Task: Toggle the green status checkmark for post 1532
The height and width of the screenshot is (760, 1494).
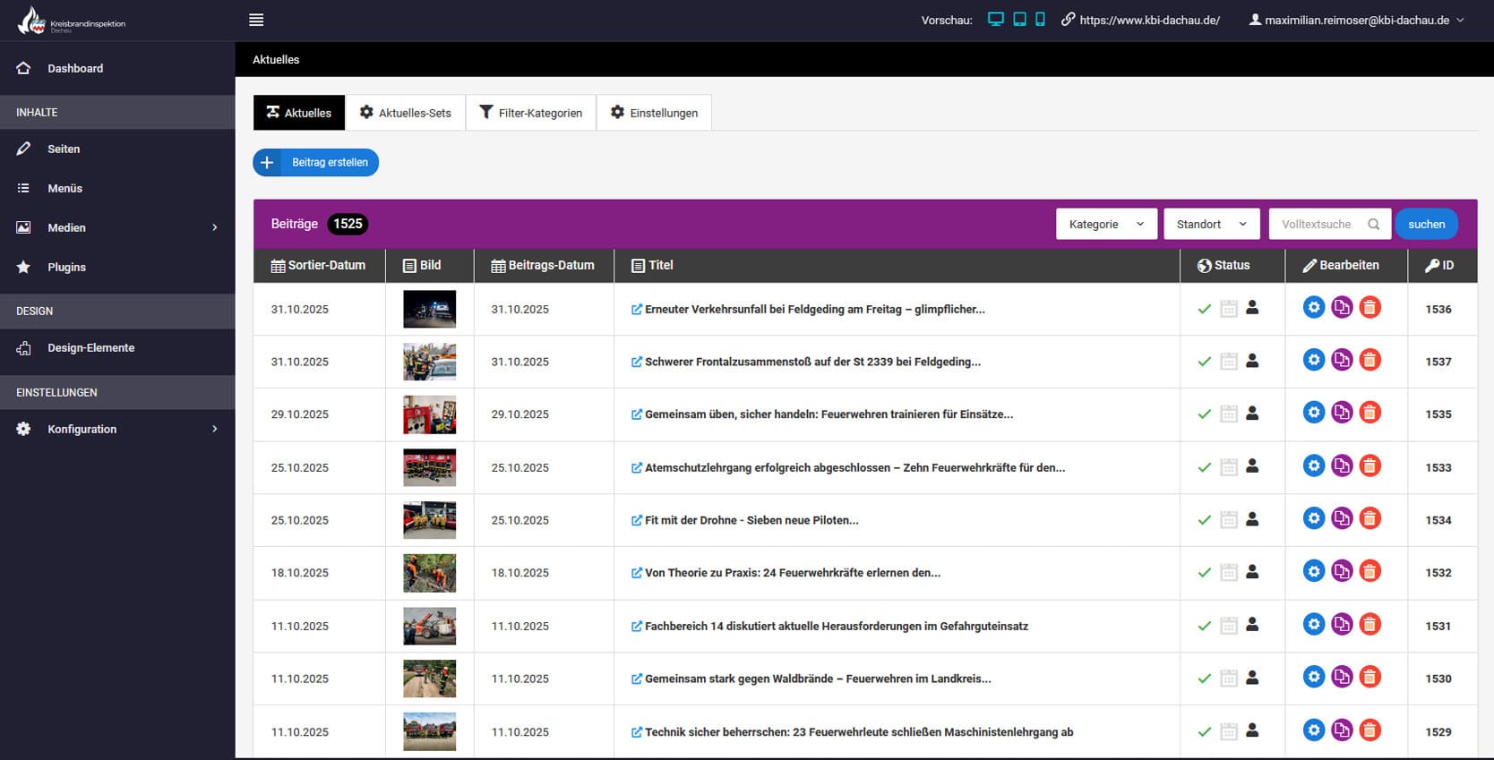Action: coord(1205,573)
